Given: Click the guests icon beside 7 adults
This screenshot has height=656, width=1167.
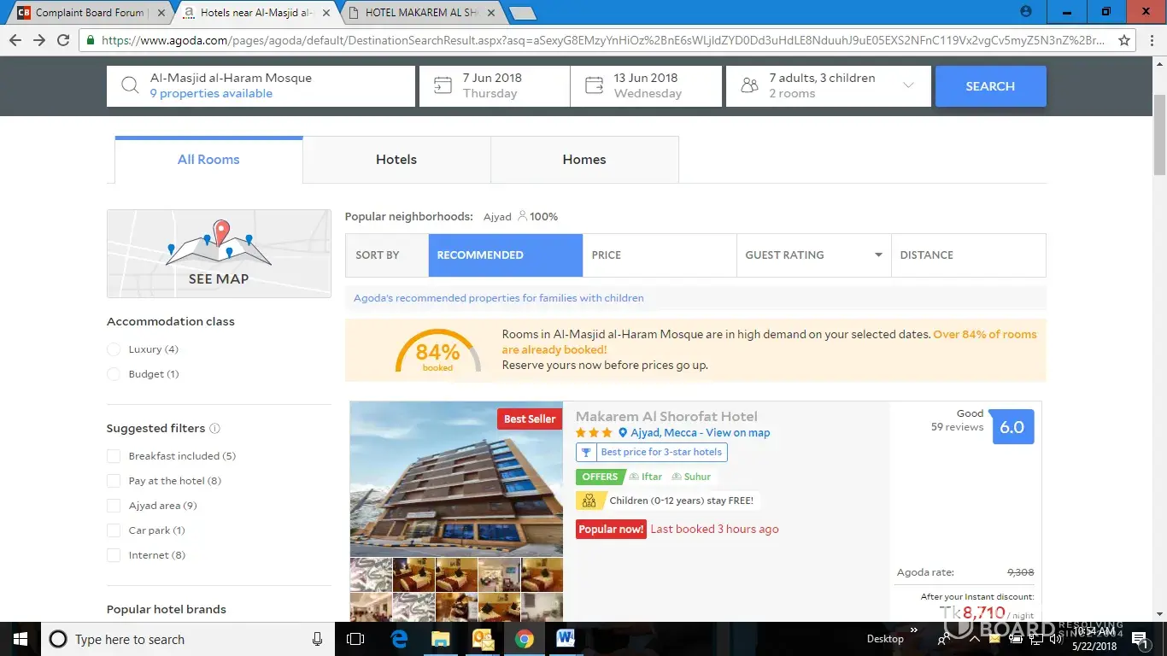Looking at the screenshot, I should click(749, 85).
